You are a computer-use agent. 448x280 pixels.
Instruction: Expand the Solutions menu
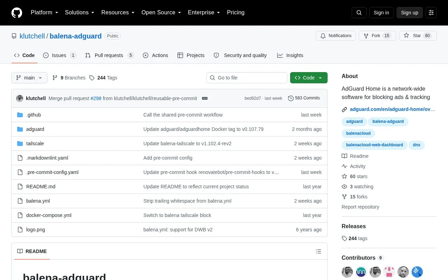[x=79, y=13]
